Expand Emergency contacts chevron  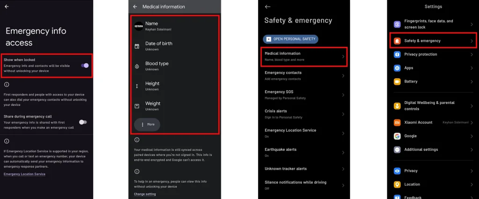[343, 75]
